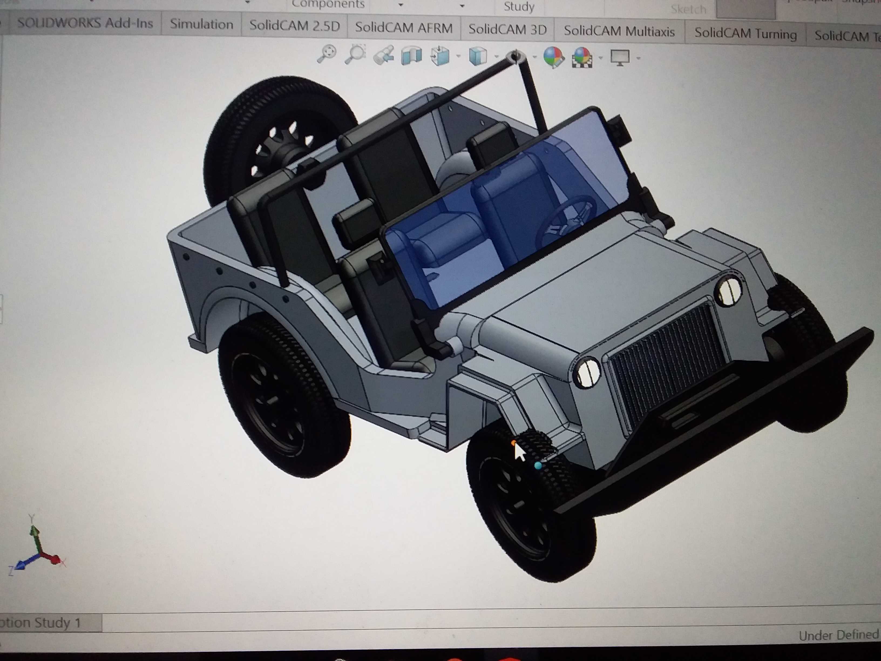
Task: Switch to the Simulation tab
Action: tap(202, 24)
